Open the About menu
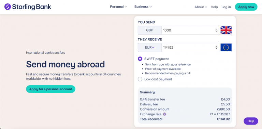This screenshot has height=129, width=262. [x=201, y=7]
